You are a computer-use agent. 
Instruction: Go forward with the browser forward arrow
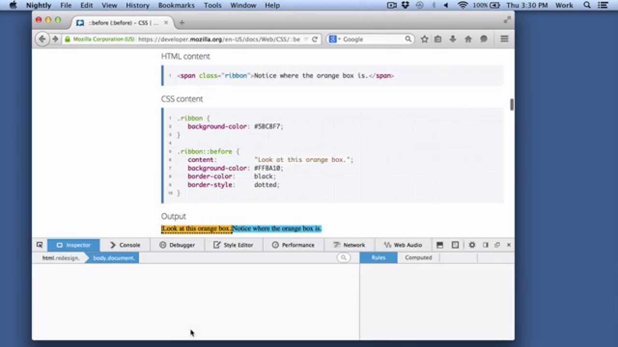point(55,39)
